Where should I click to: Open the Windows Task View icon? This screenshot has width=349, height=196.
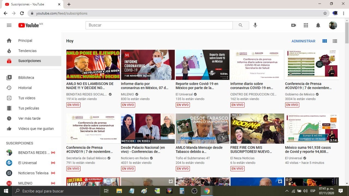[106, 191]
